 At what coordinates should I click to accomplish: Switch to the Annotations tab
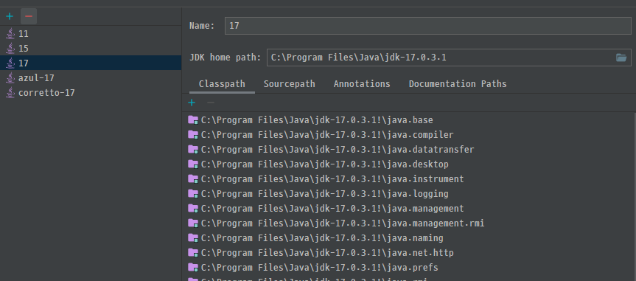click(362, 84)
